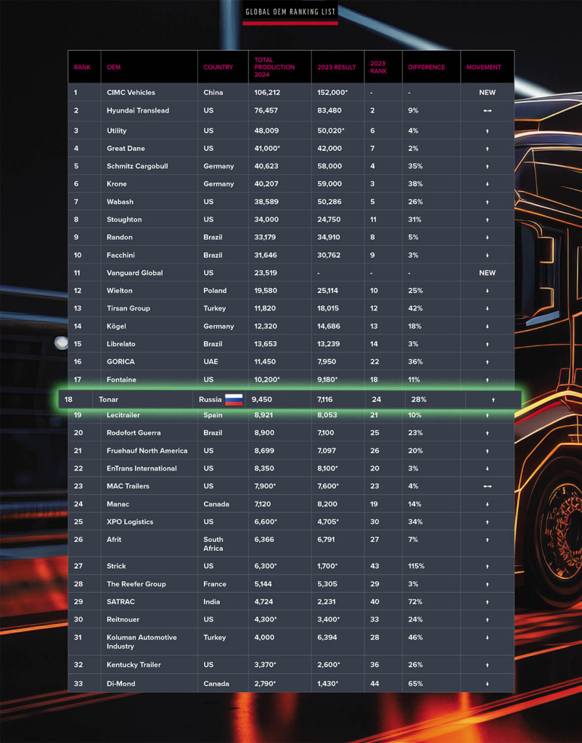Click the movement arrow in the Strick row

click(x=487, y=567)
